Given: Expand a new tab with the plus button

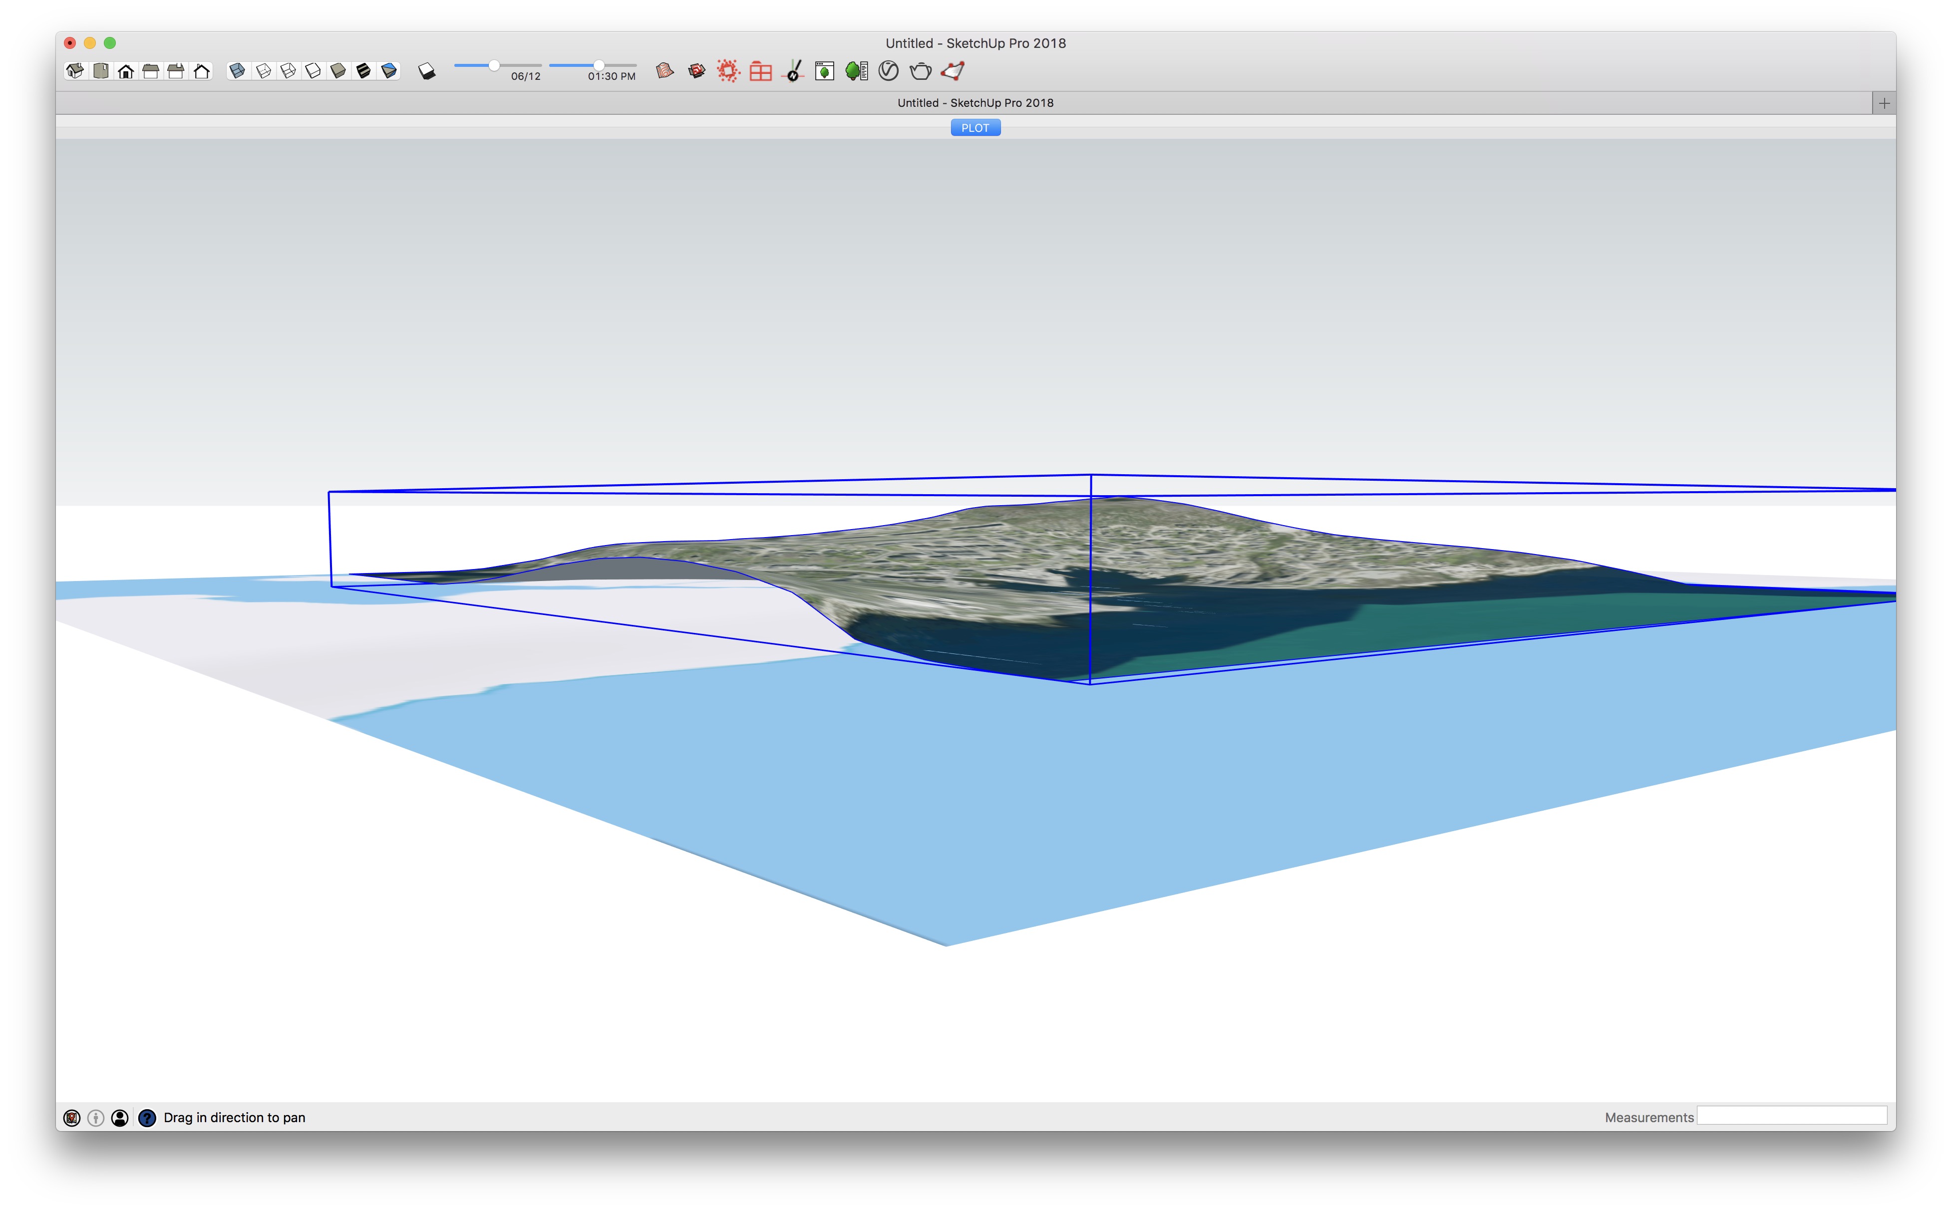Looking at the screenshot, I should tap(1884, 102).
